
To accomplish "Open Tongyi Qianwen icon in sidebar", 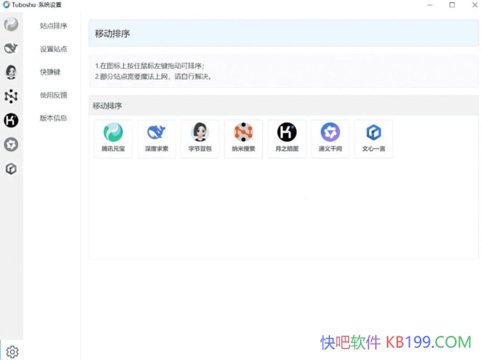I will click(x=11, y=144).
